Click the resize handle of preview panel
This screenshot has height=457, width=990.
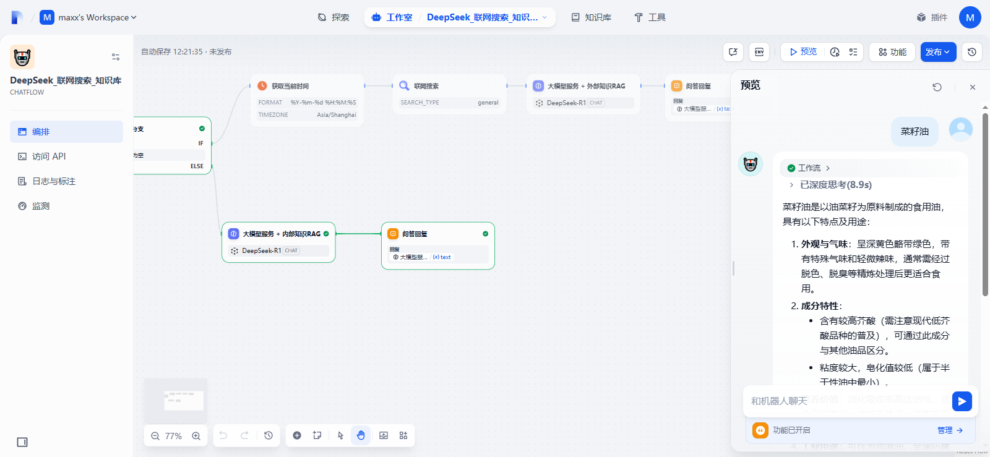click(x=733, y=268)
